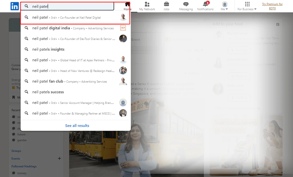
Task: Select neil patel Co-Founder at Neil Patel Digital
Action: pyautogui.click(x=76, y=17)
